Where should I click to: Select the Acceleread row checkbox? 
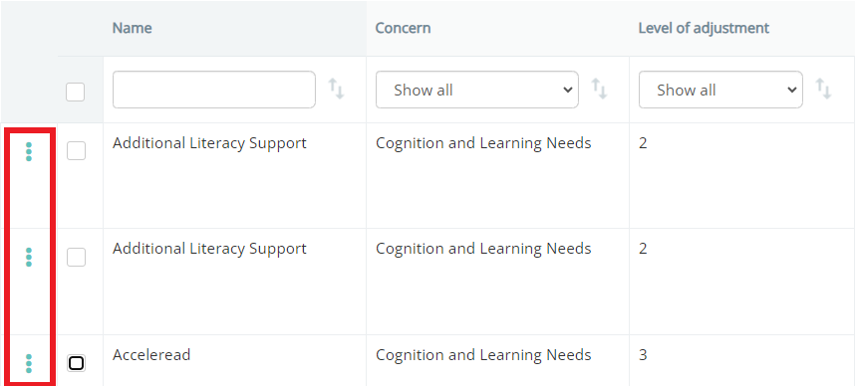tap(77, 363)
